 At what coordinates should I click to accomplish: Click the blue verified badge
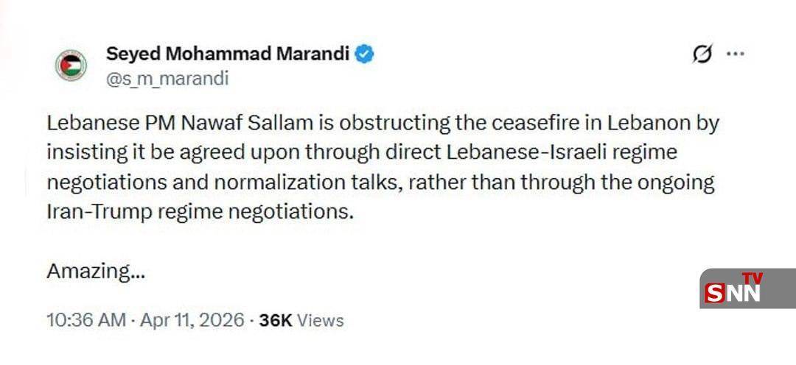pyautogui.click(x=365, y=54)
